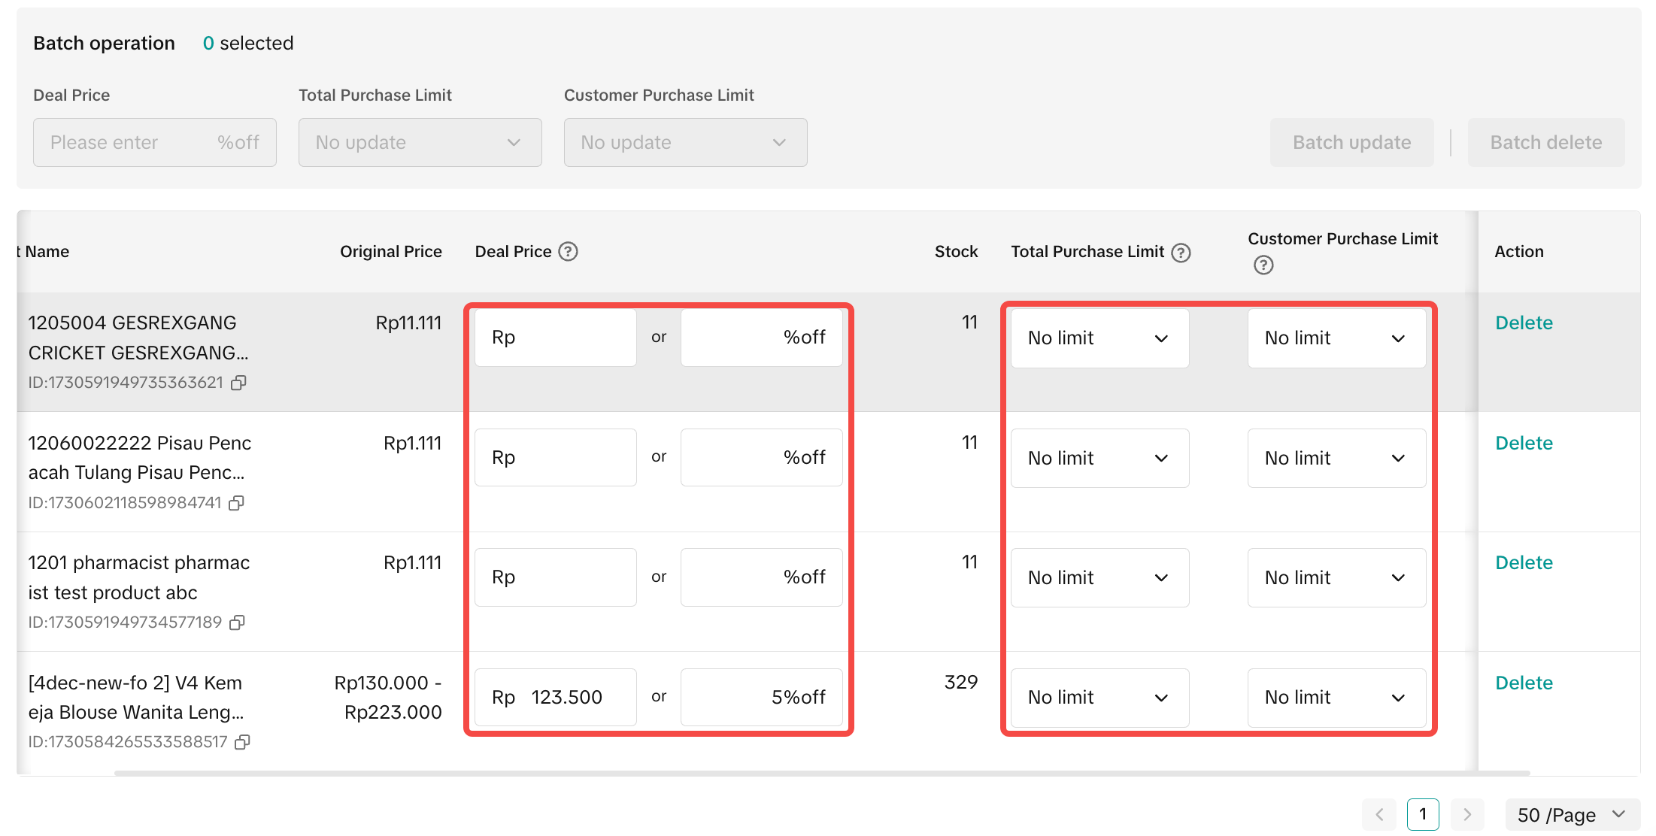This screenshot has width=1656, height=836.
Task: Go to next page arrow
Action: coord(1466,815)
